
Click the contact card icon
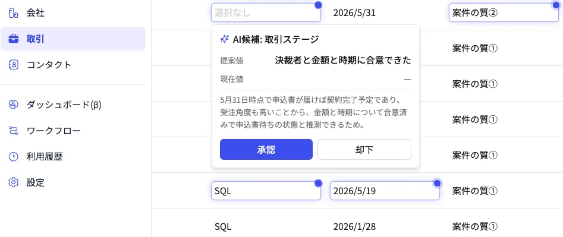pos(13,65)
